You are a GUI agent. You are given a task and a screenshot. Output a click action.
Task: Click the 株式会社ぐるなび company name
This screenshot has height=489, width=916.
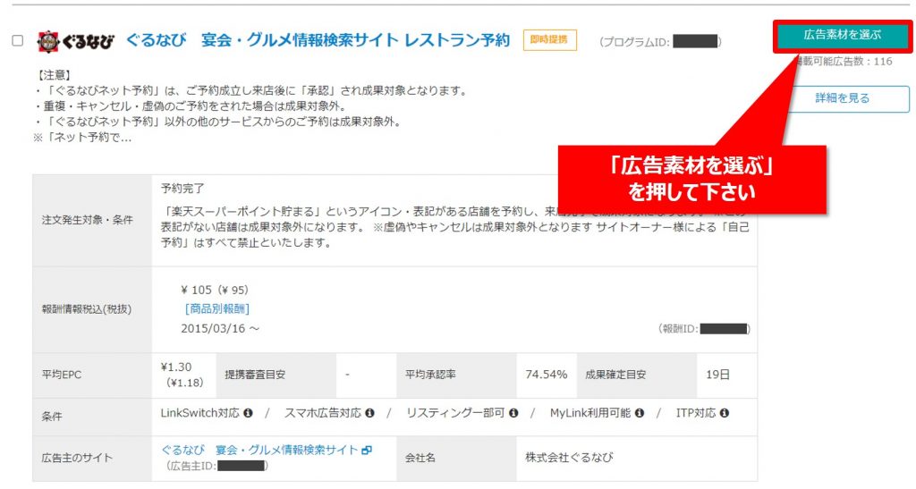click(569, 458)
